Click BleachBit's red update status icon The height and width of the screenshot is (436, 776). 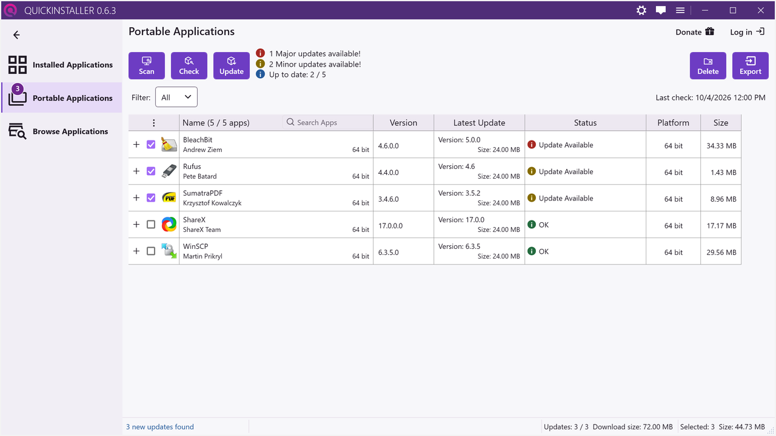pyautogui.click(x=532, y=145)
